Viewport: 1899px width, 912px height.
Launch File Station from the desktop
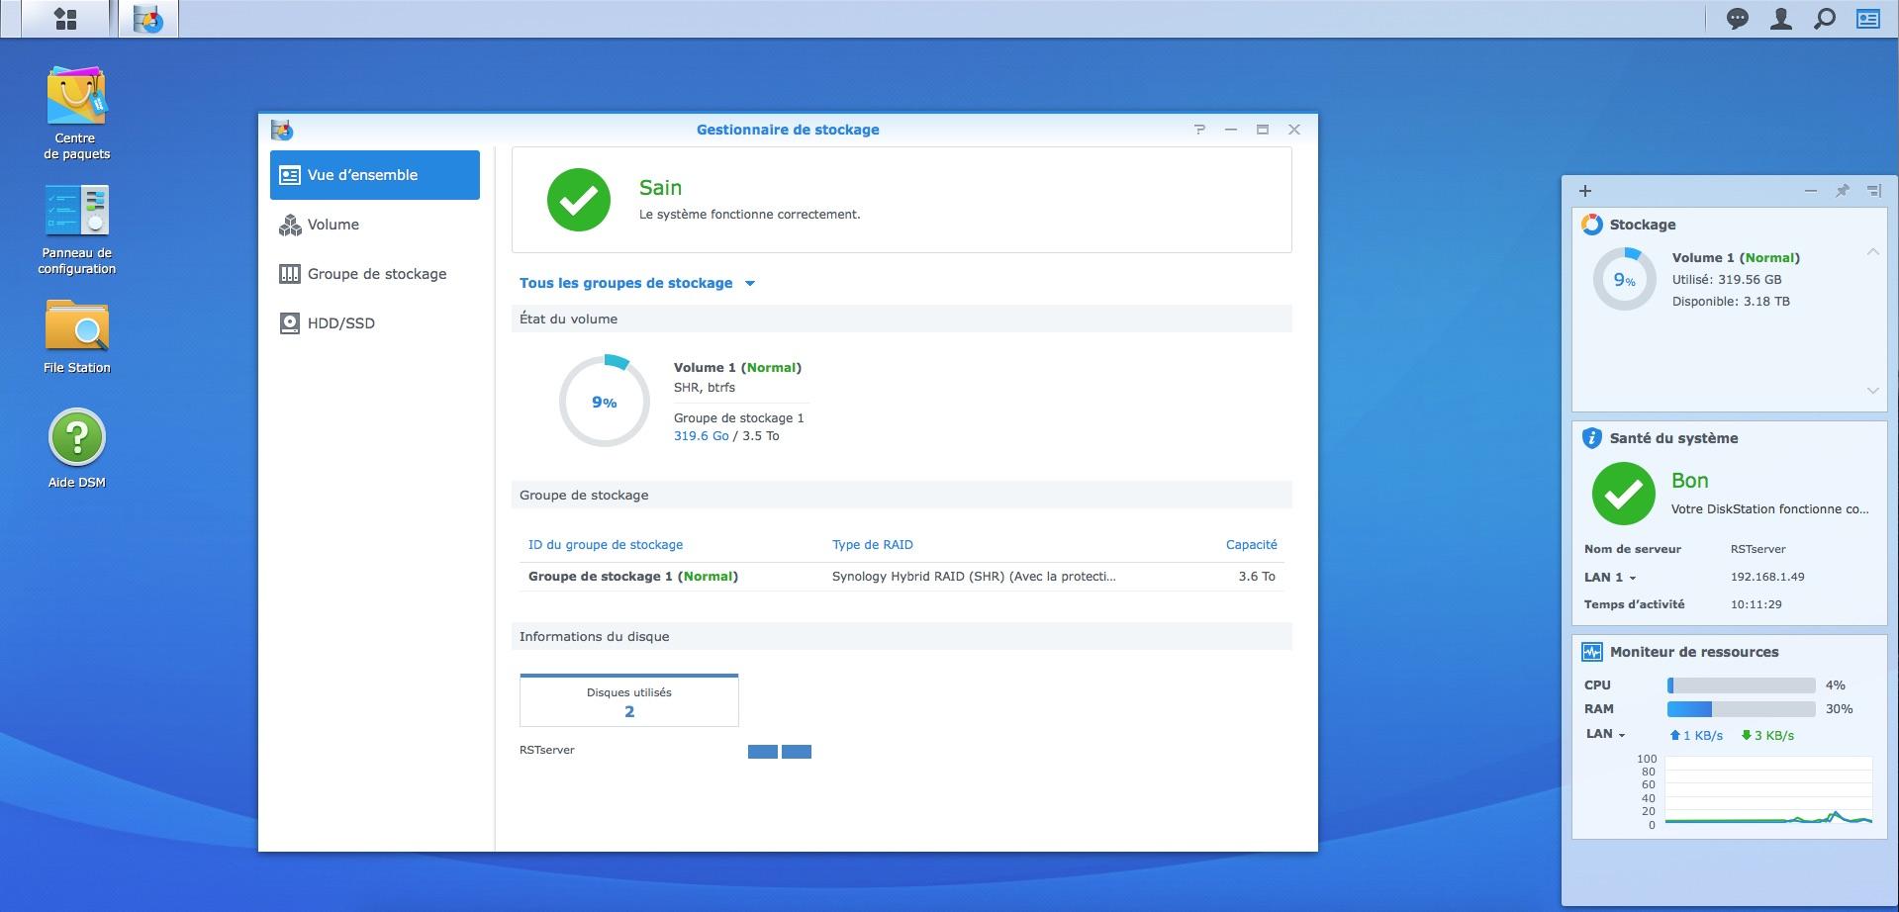(76, 326)
